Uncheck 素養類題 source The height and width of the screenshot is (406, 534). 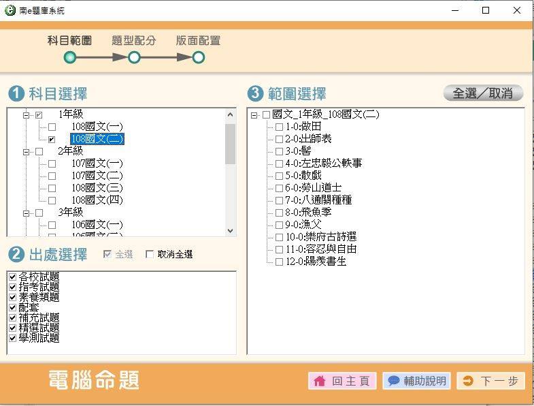13,297
